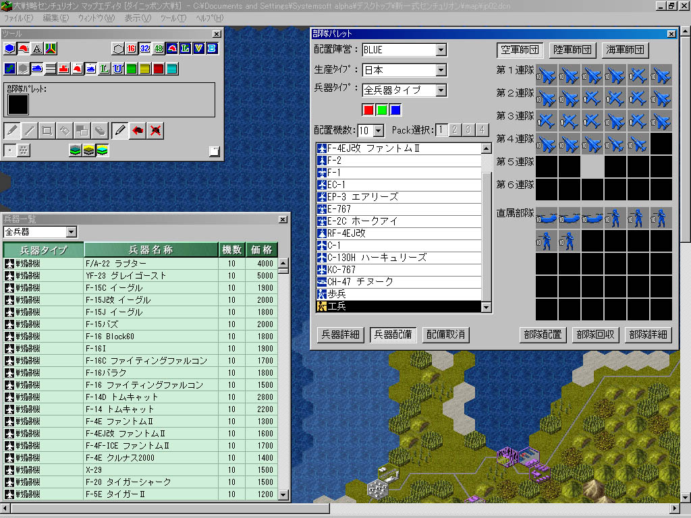
Task: Expand the 生産タイプ 日本 dropdown
Action: (x=441, y=70)
